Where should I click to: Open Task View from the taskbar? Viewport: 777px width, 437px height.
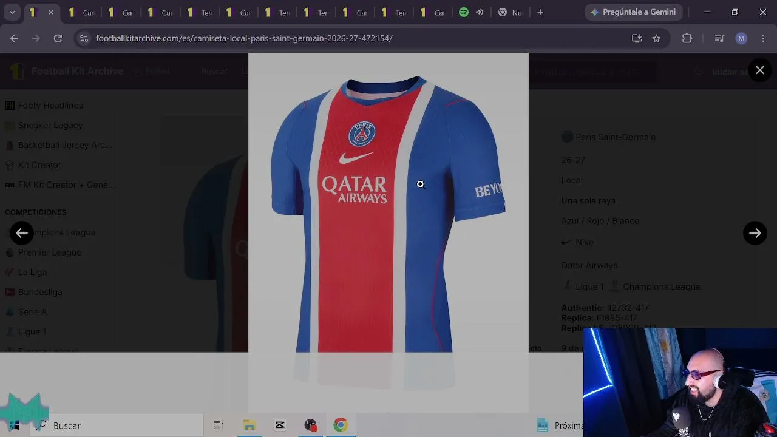click(x=219, y=425)
